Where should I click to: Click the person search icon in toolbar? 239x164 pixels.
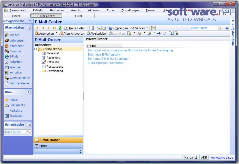139,33
